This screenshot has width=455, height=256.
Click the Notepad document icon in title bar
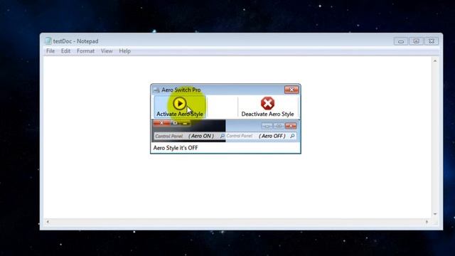[48, 41]
